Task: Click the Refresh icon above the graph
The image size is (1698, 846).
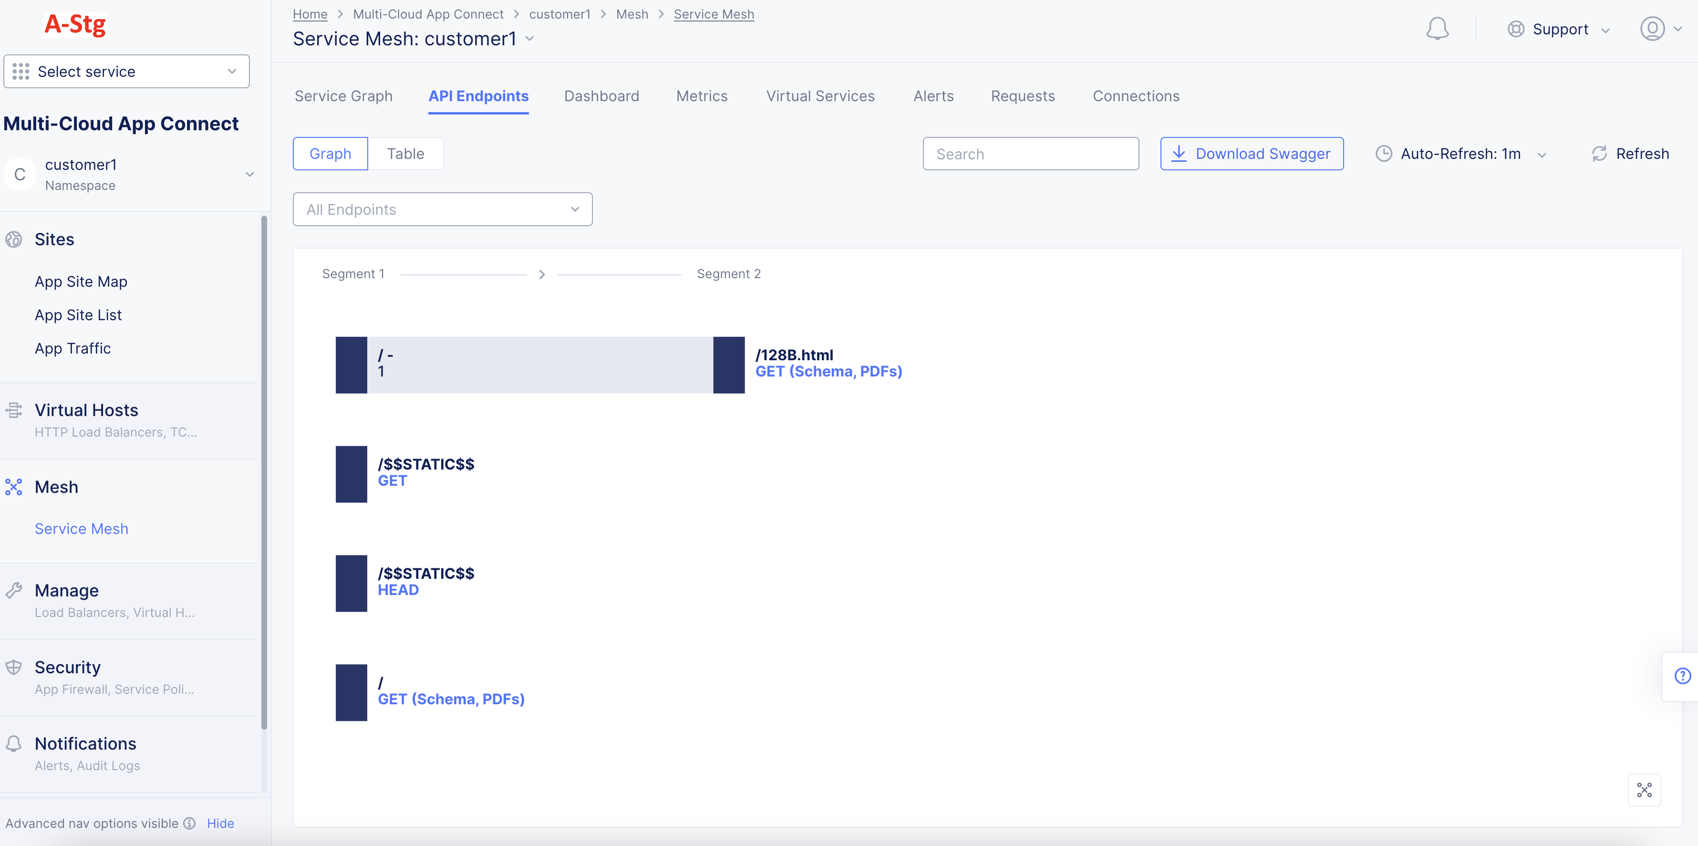Action: coord(1600,154)
